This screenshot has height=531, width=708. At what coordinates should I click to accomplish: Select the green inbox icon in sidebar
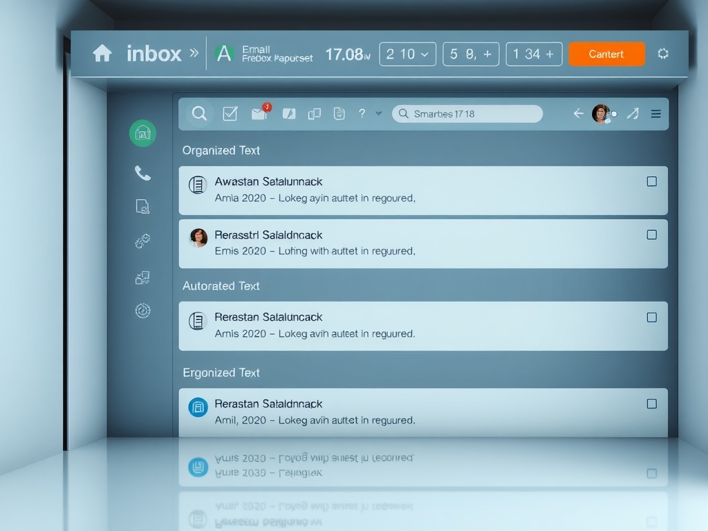point(142,133)
